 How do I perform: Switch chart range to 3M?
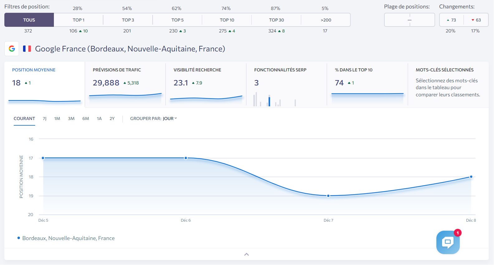(71, 119)
